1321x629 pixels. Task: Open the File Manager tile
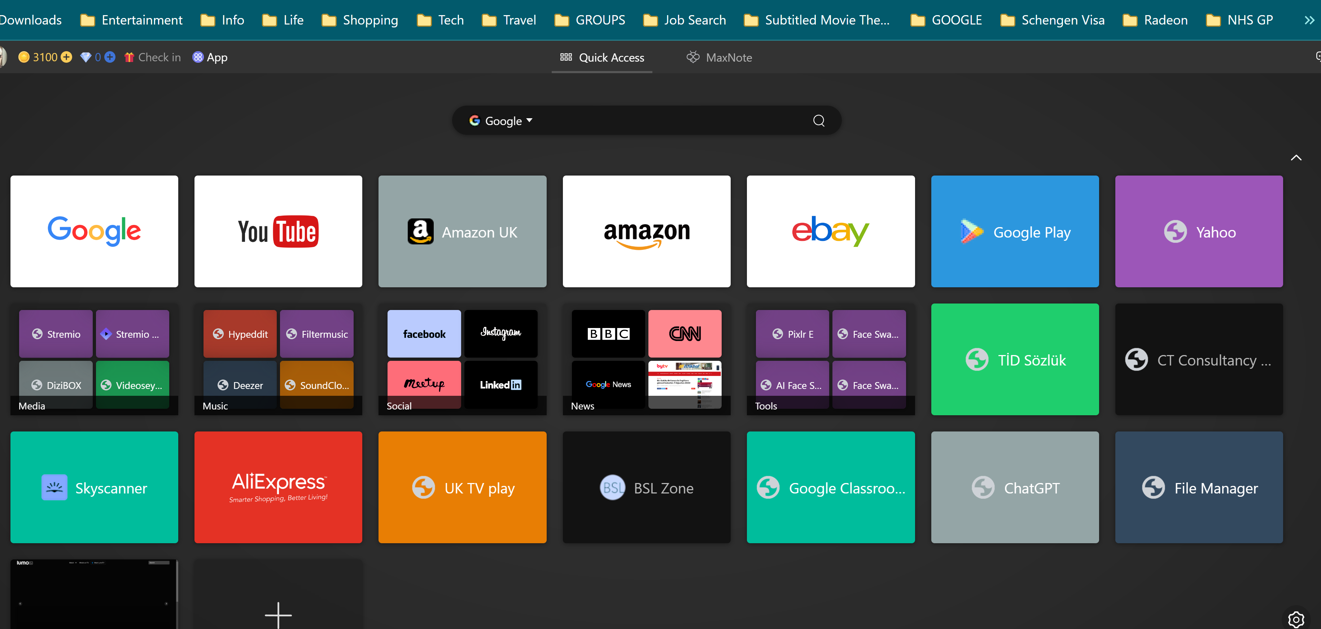[1198, 487]
